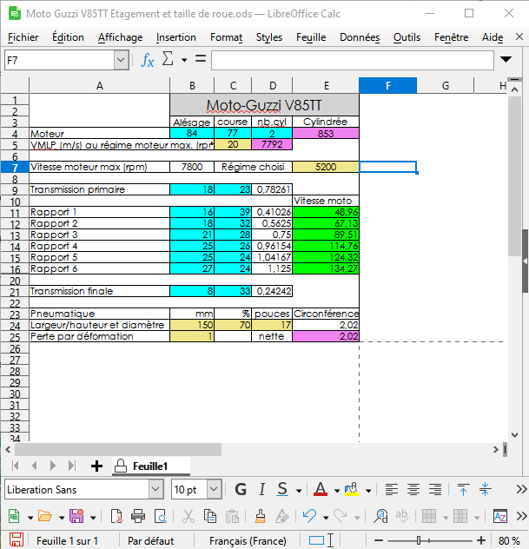
Task: Click cell B7 with value 7800
Action: point(192,167)
